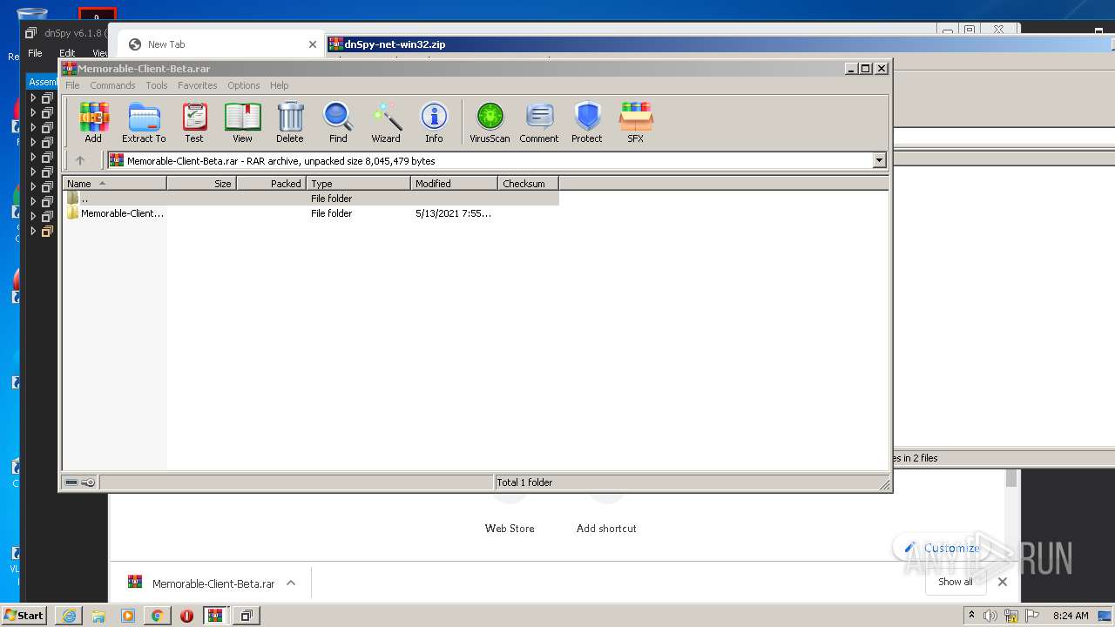Click the Delete trash can icon
The image size is (1115, 627).
[290, 123]
